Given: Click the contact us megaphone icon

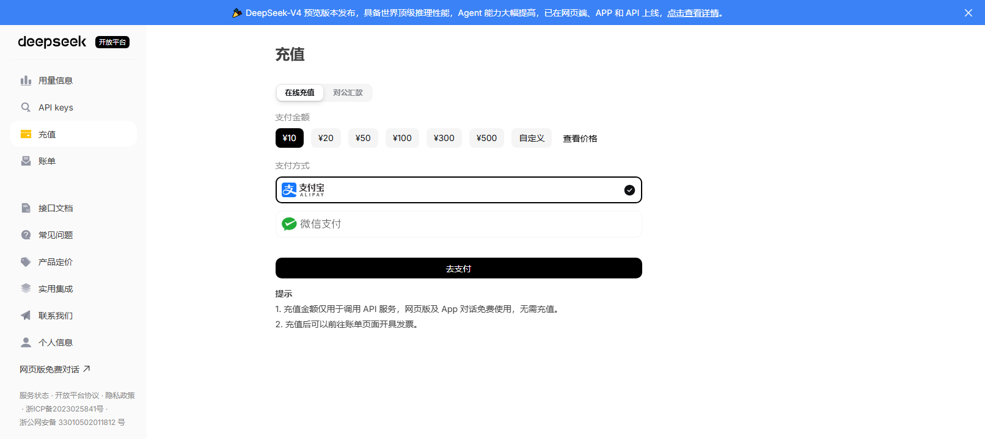Looking at the screenshot, I should tap(26, 316).
